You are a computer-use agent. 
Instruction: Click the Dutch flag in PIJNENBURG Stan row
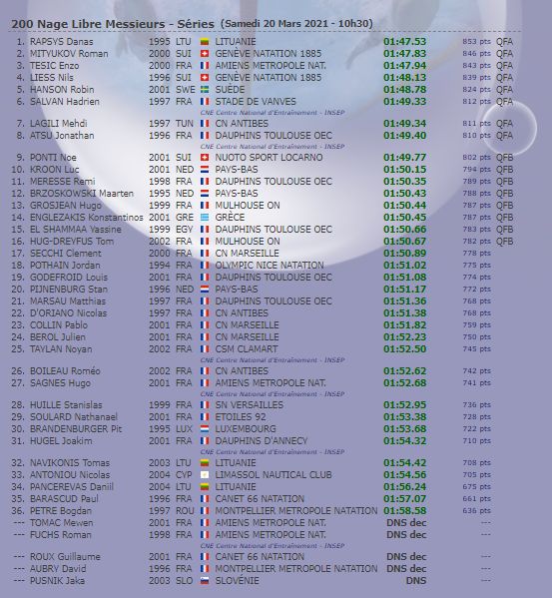pyautogui.click(x=205, y=290)
